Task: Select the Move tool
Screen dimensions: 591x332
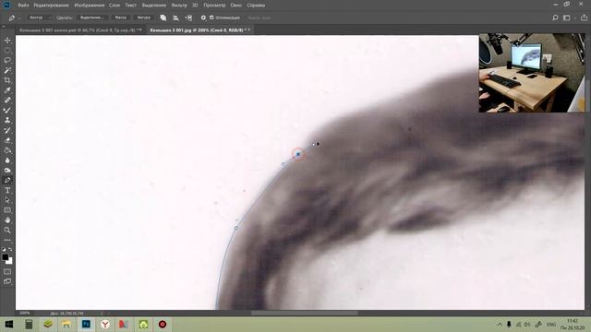Action: tap(7, 41)
